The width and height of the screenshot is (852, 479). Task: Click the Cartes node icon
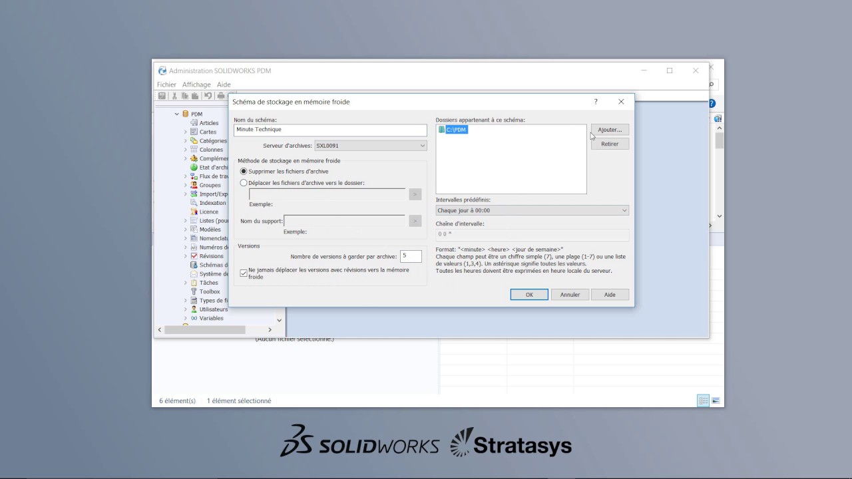pos(194,132)
